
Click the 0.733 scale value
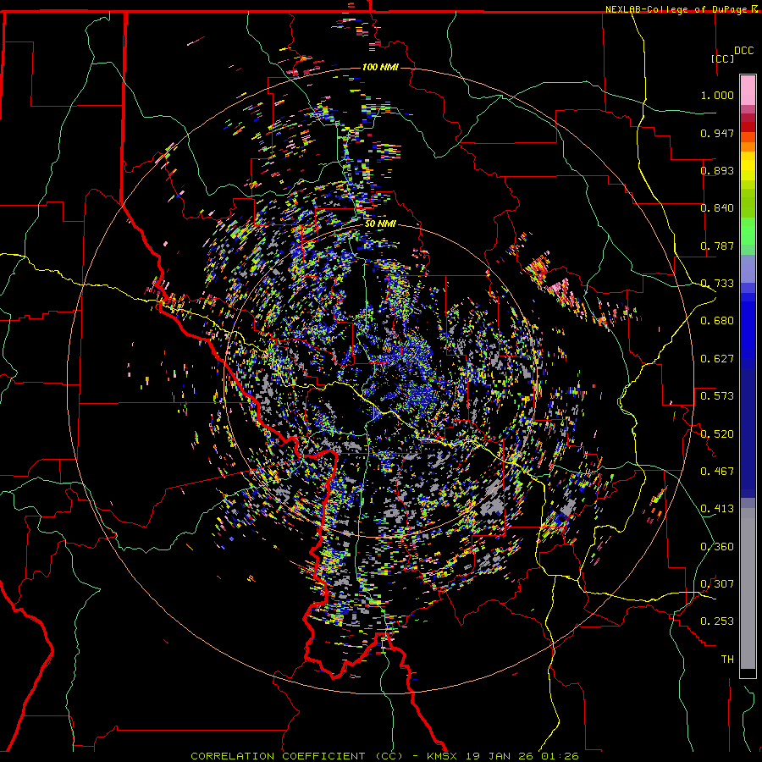coord(717,284)
